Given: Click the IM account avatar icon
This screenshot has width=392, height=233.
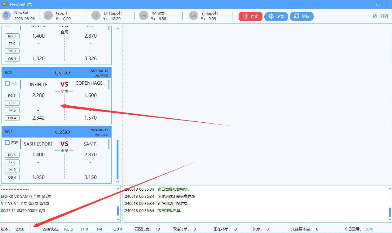Looking at the screenshot, I should 143,16.
